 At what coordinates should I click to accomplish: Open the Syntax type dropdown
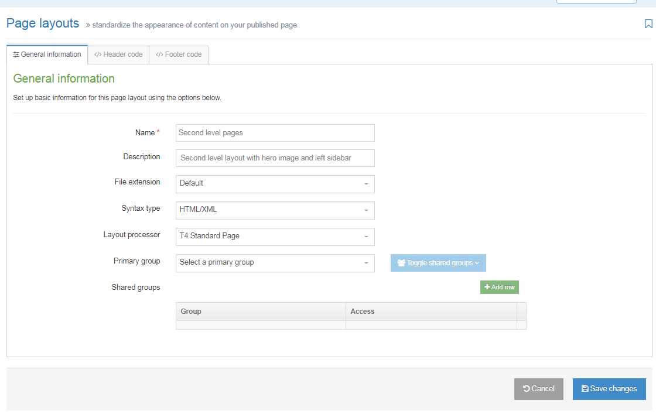275,210
